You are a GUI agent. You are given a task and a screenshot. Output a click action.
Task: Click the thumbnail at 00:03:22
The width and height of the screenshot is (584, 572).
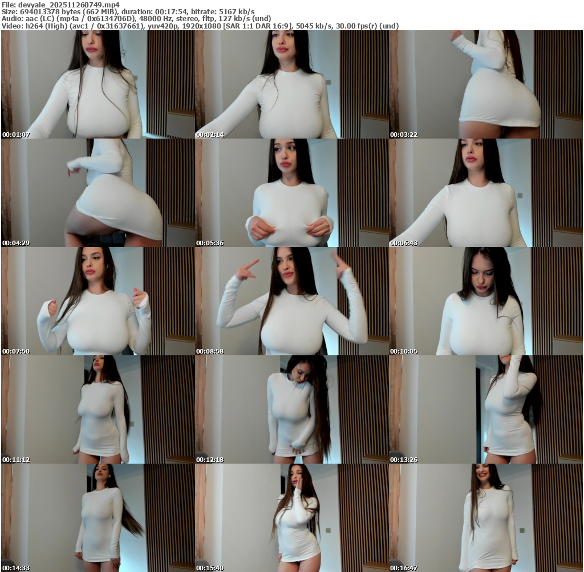click(x=486, y=84)
